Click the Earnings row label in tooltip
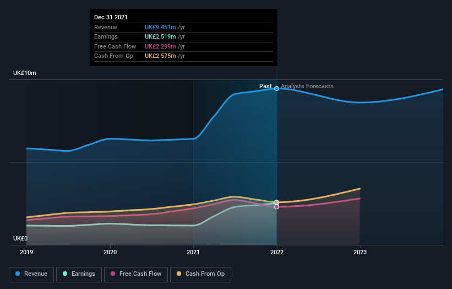 coord(106,36)
